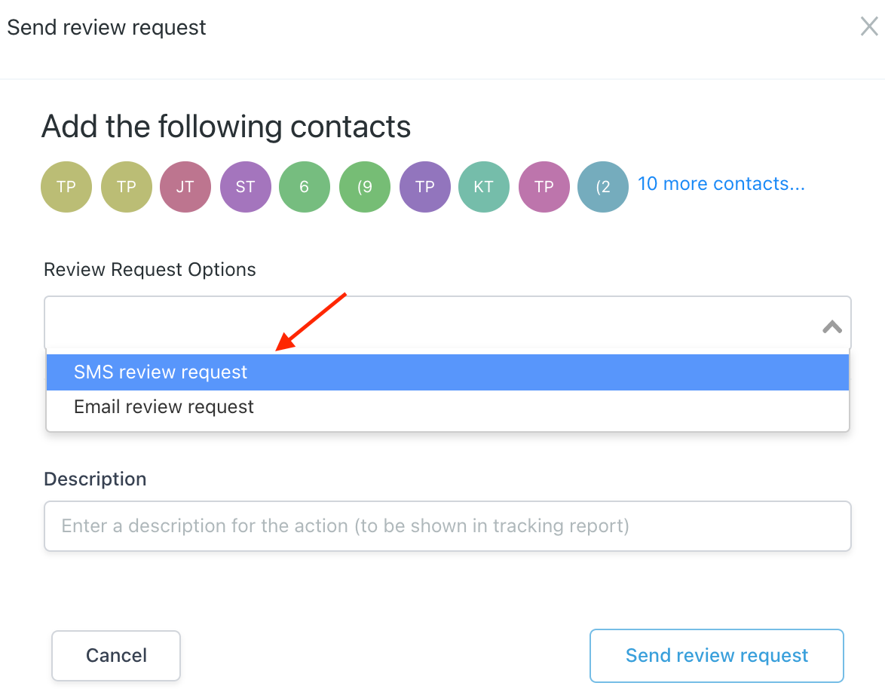Viewport: 885px width, 689px height.
Task: Click the green avatar labeled 6
Action: pyautogui.click(x=305, y=187)
